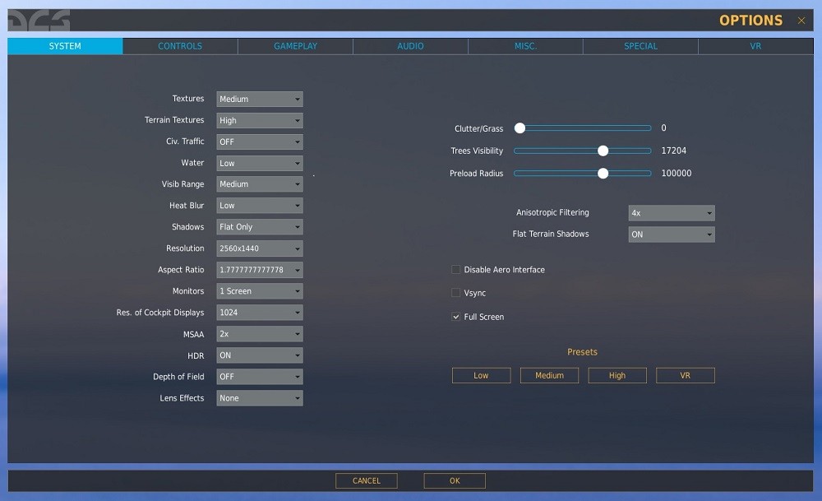Image resolution: width=822 pixels, height=501 pixels.
Task: Apply the VR preset
Action: (x=686, y=376)
